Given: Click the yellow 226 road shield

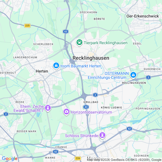Looking at the screenshot, I should coord(78,158).
